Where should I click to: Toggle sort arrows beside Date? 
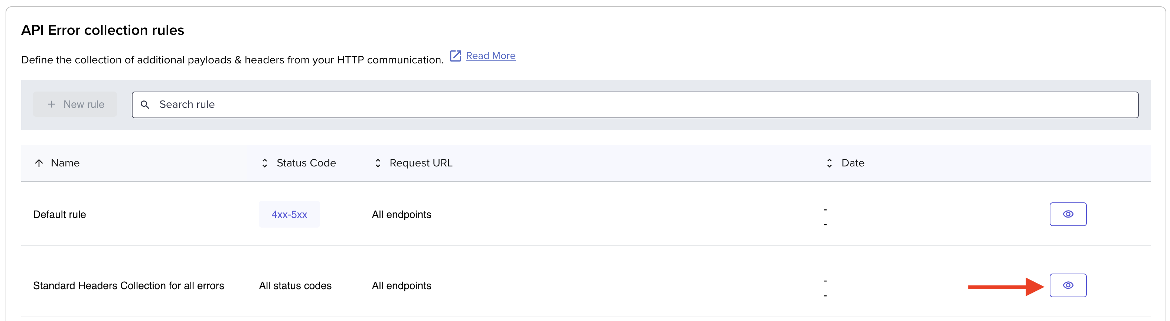click(830, 163)
